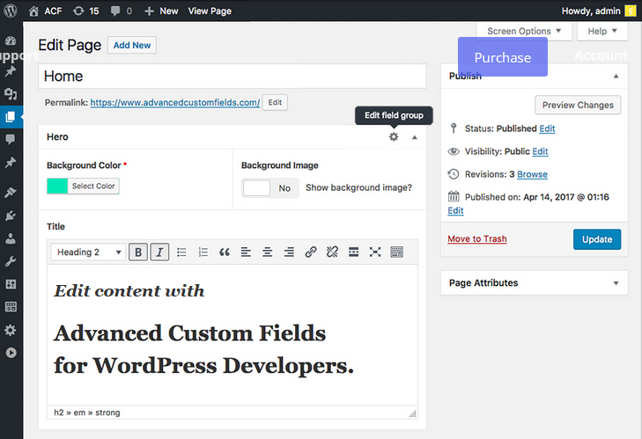Open the Heading 2 format dropdown
The width and height of the screenshot is (642, 439).
click(x=88, y=252)
